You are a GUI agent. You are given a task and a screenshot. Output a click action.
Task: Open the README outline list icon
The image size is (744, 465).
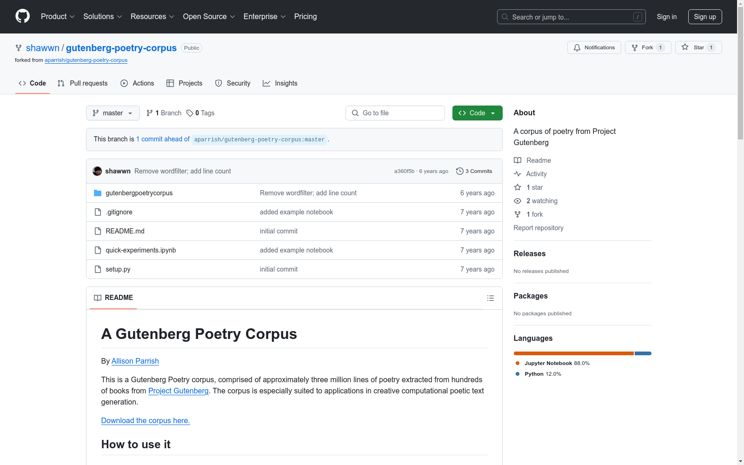(x=491, y=298)
